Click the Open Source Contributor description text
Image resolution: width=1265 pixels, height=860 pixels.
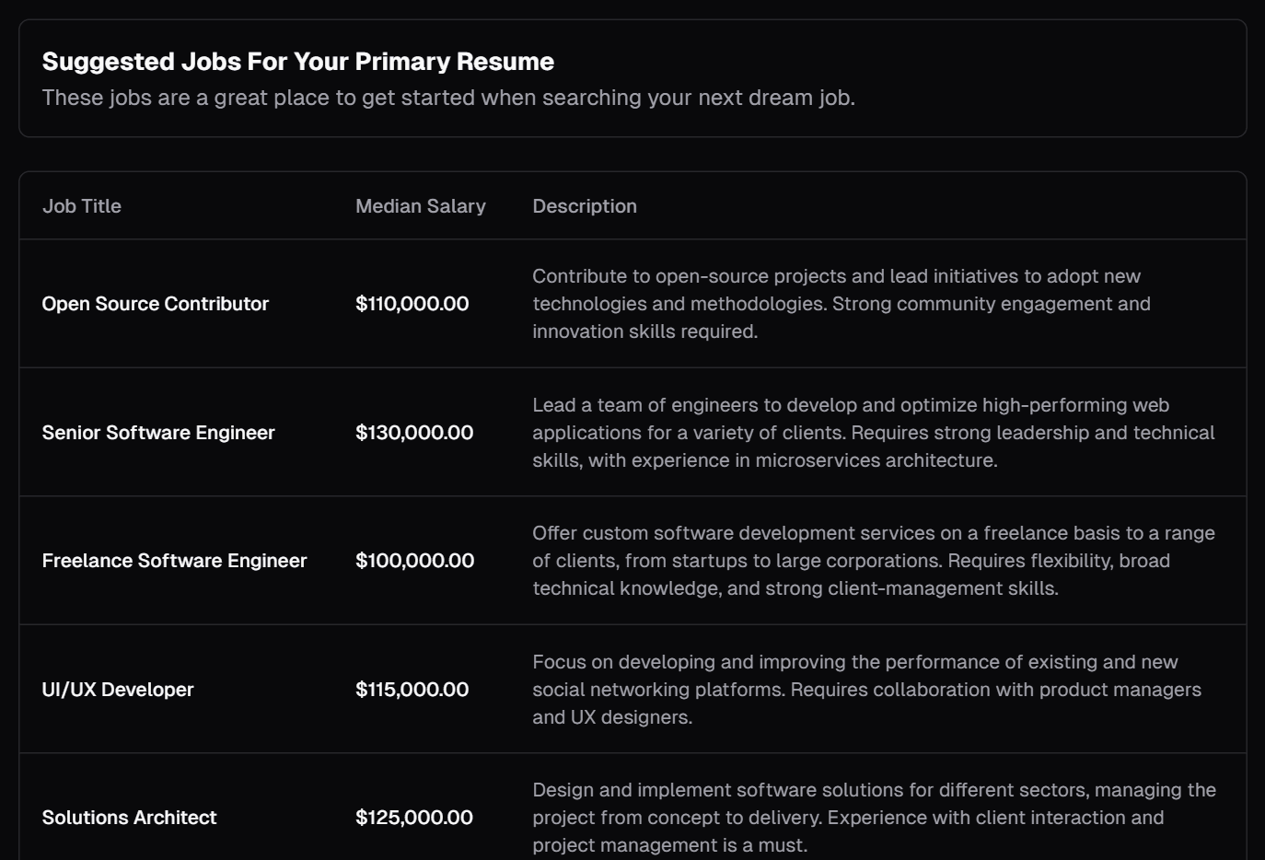(x=841, y=304)
